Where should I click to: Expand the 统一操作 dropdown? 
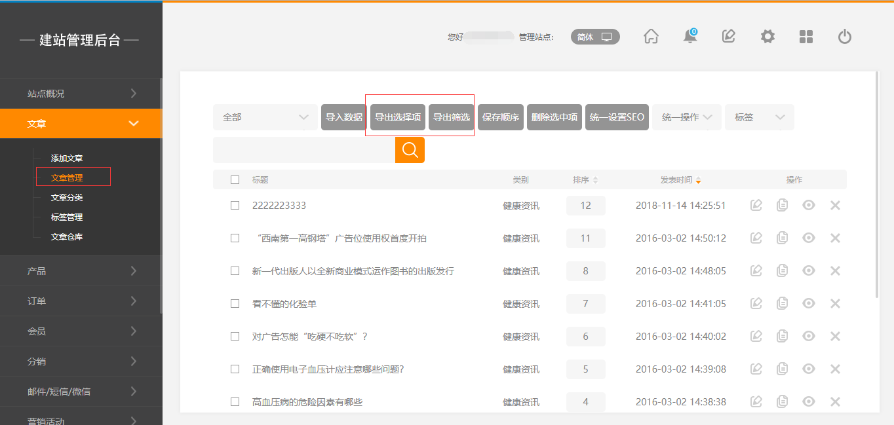point(686,117)
